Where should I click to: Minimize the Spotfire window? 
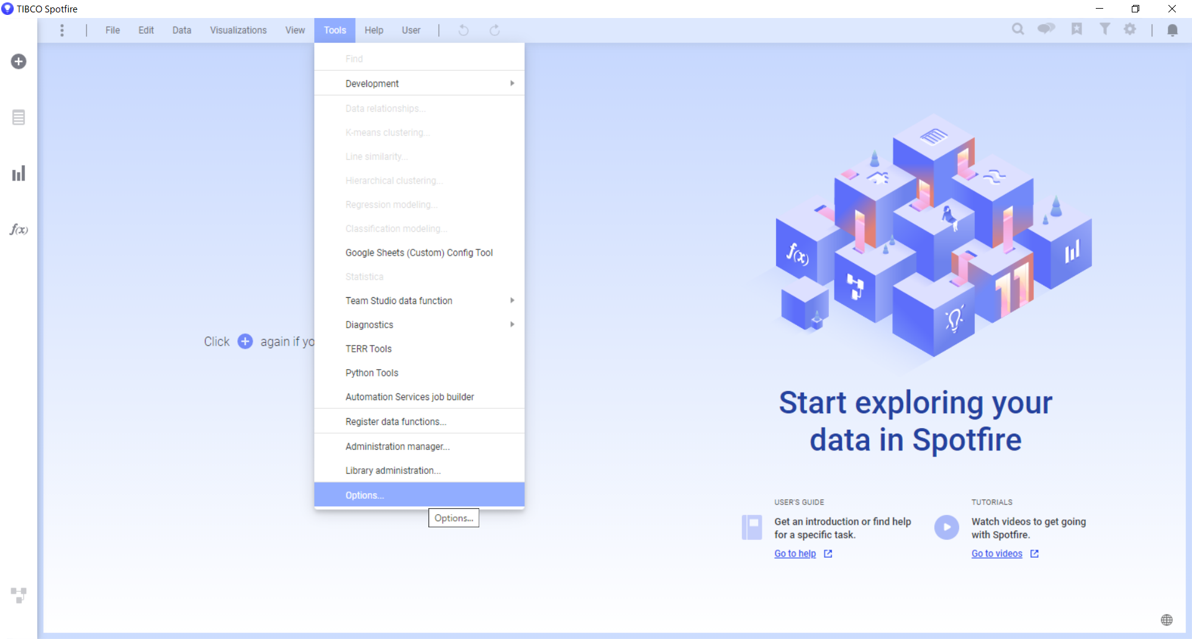[1099, 9]
